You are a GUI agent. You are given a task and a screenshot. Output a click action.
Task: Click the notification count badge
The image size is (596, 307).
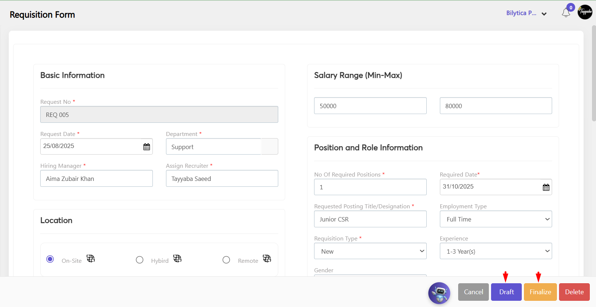tap(571, 7)
